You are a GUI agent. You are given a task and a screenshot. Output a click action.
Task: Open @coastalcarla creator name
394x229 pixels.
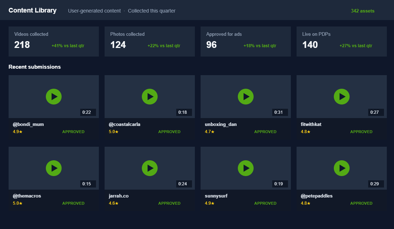124,124
